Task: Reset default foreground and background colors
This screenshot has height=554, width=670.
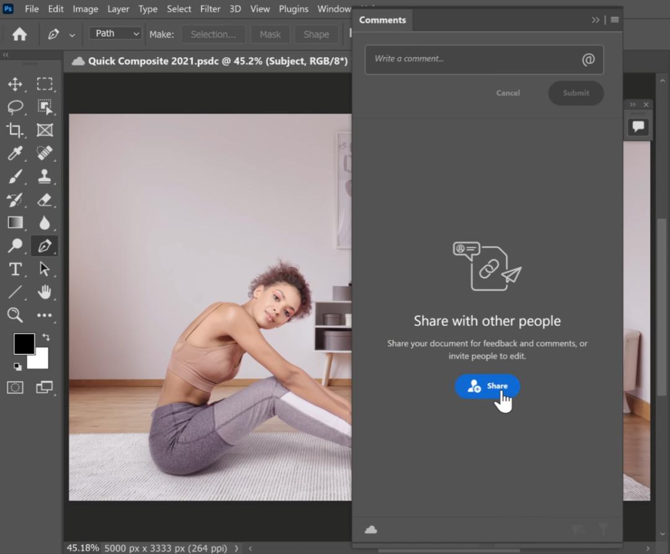Action: (x=17, y=366)
